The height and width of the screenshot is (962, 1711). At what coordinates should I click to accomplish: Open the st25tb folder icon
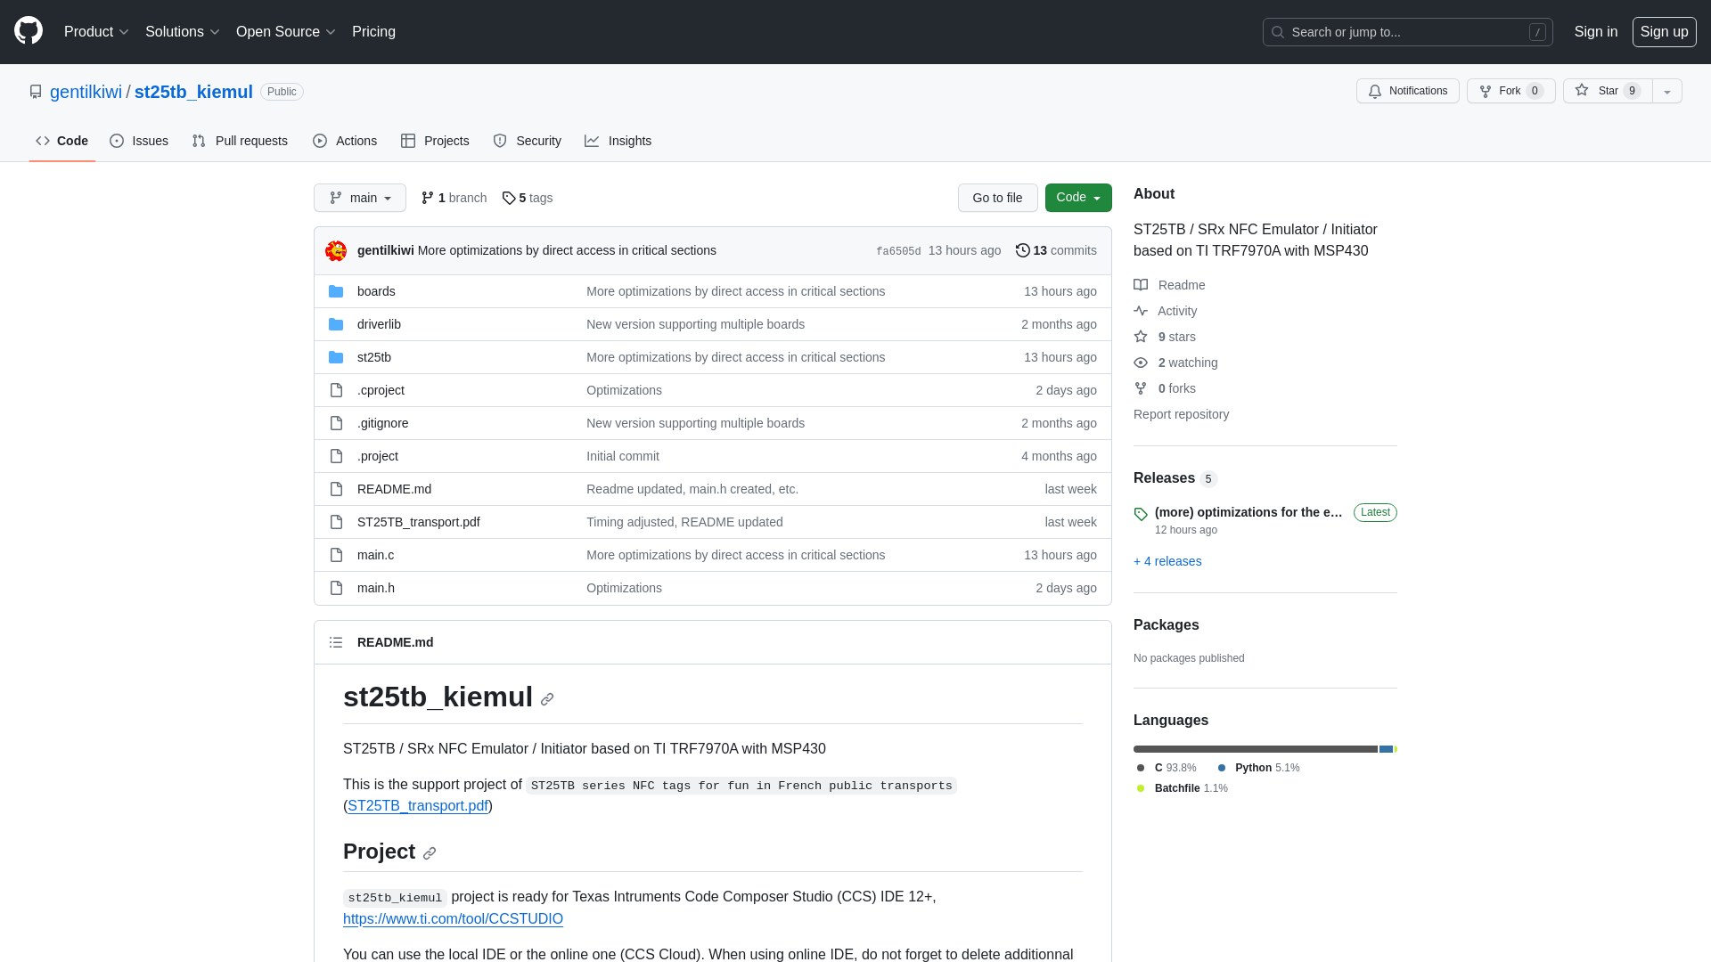[x=336, y=357]
